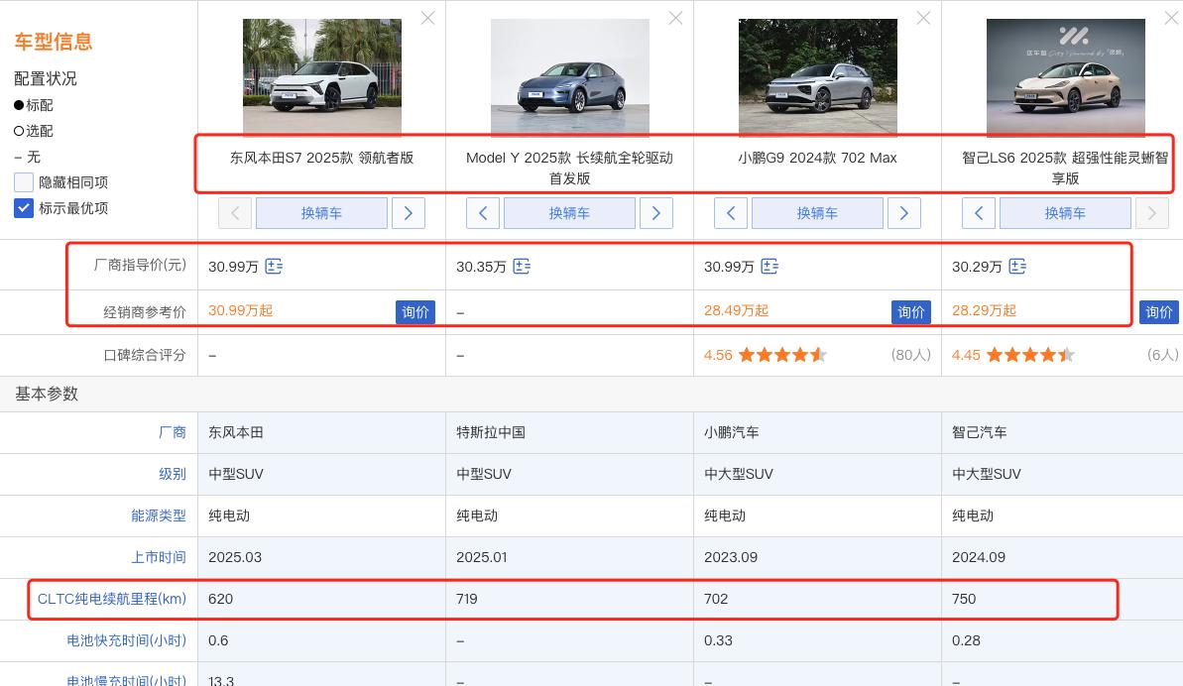This screenshot has width=1183, height=686.
Task: Click 询价 button for 智己LS6
Action: tap(1159, 312)
